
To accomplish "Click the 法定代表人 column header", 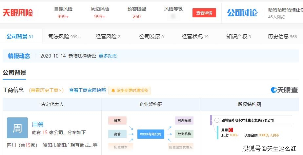I will [52, 105].
